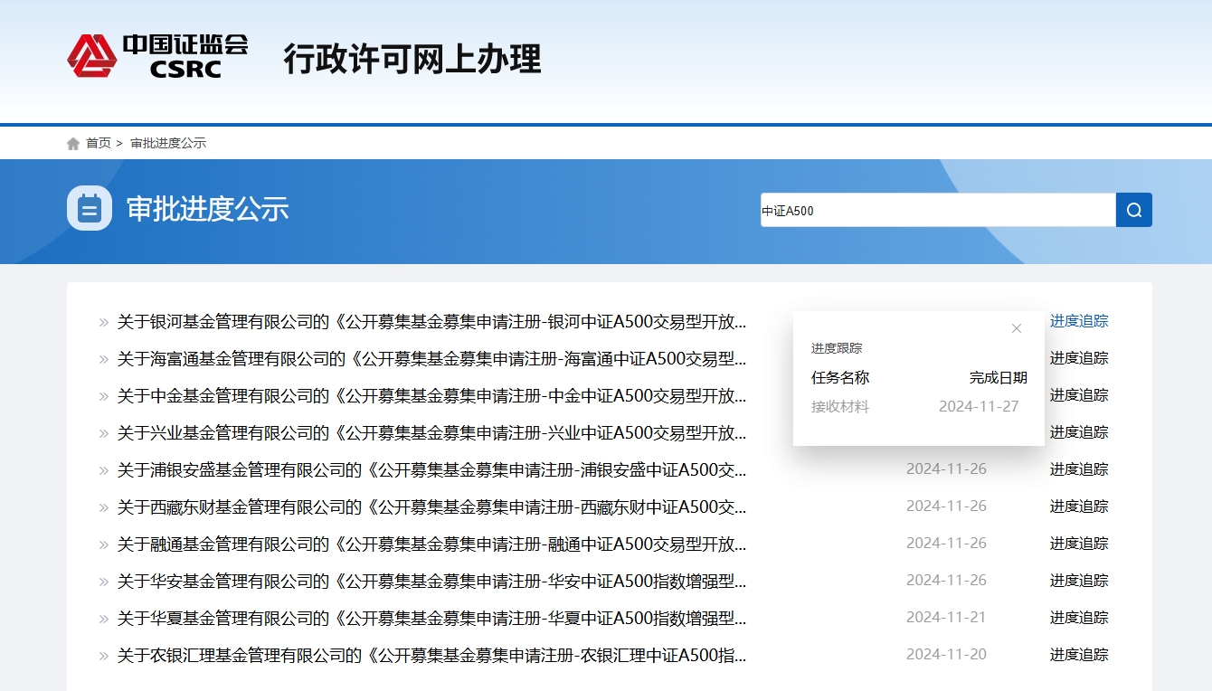Screen dimensions: 1212x691
Task: Open the 农银汇理基金管理有限公司 application entry
Action: tap(432, 656)
